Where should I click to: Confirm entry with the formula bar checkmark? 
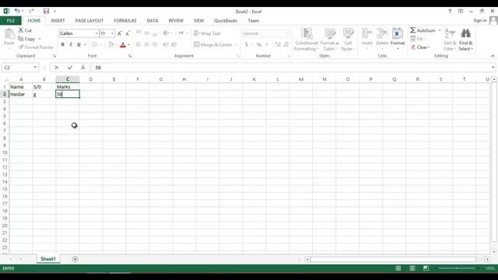70,68
